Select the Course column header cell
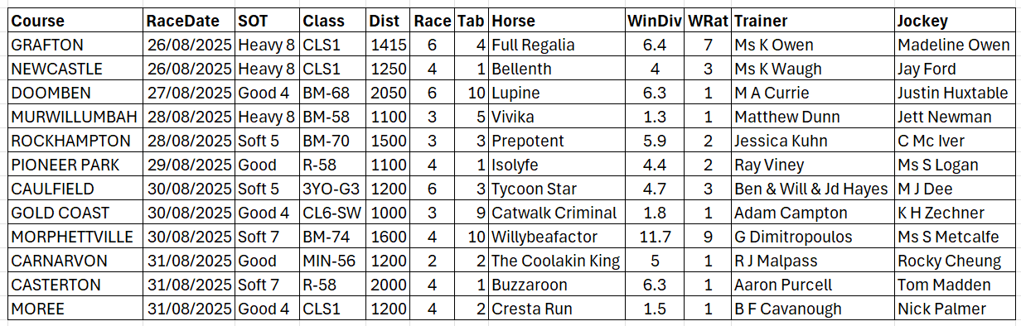 75,21
